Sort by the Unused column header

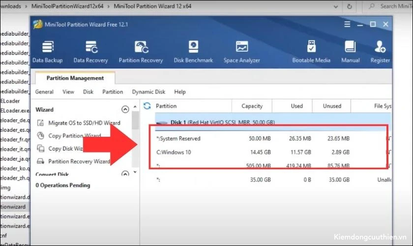(332, 106)
